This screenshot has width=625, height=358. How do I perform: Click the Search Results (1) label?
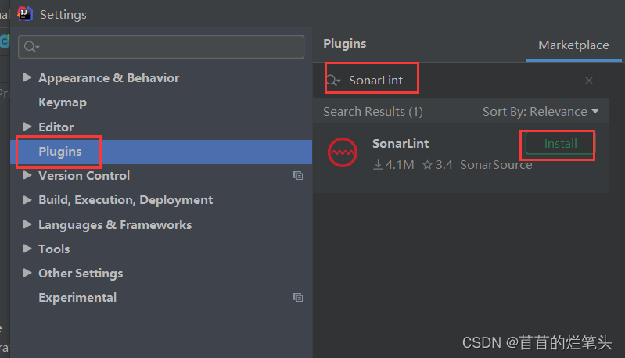pyautogui.click(x=373, y=112)
